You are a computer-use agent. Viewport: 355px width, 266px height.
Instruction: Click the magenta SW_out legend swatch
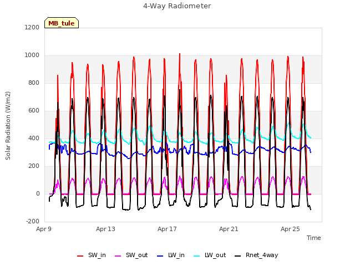coord(118,256)
